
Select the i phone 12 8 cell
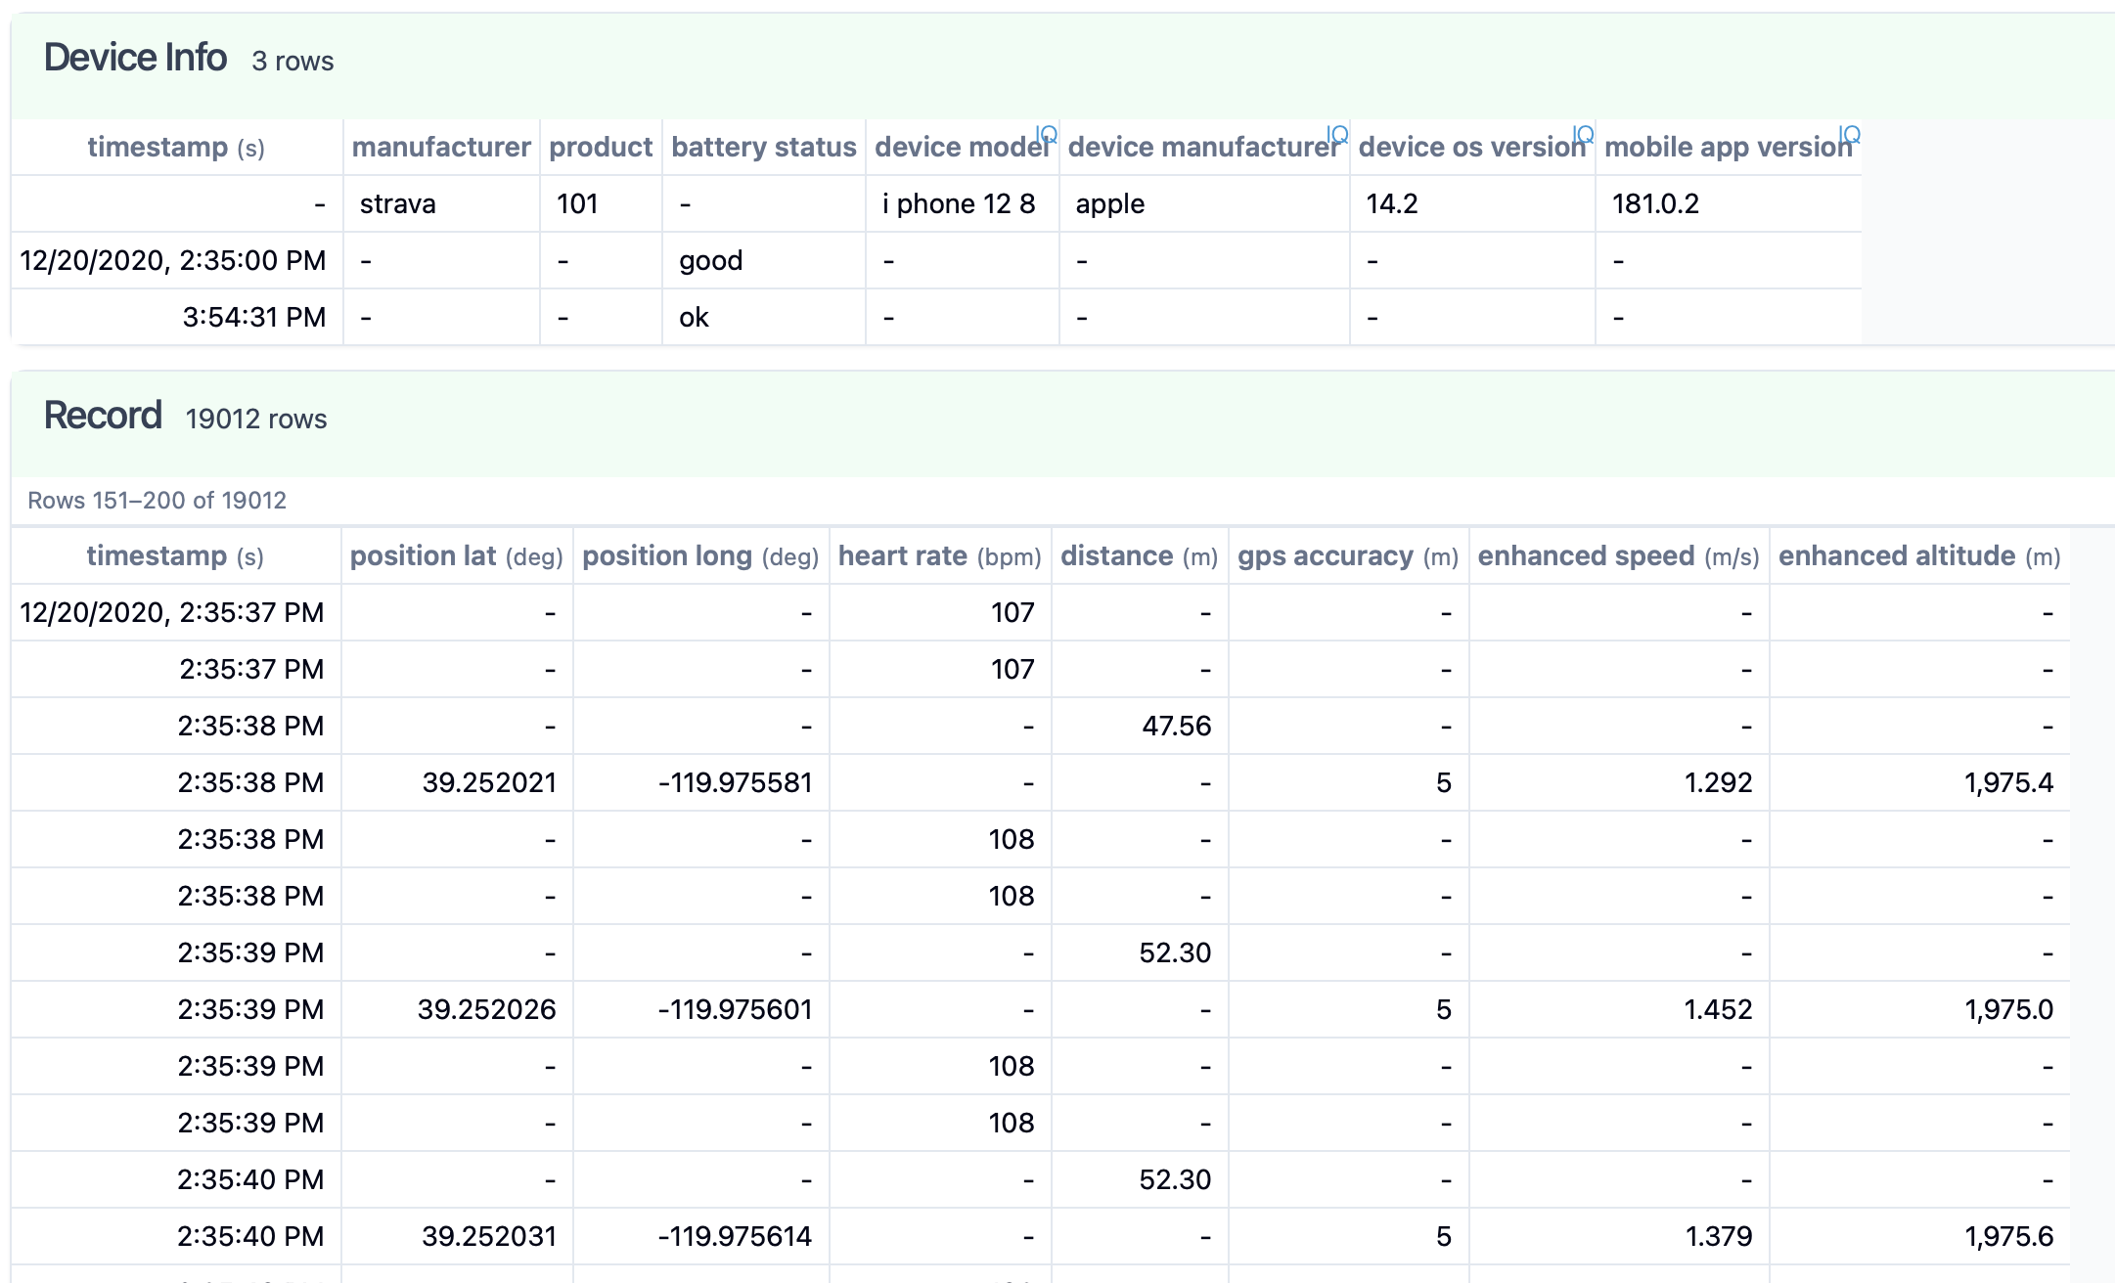click(958, 204)
